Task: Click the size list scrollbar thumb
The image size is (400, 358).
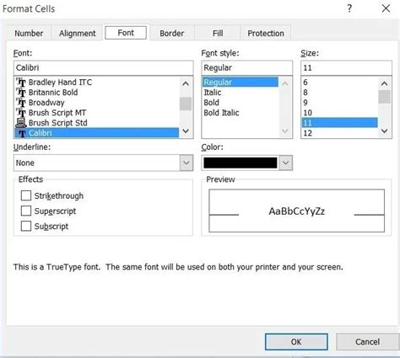Action: (384, 97)
